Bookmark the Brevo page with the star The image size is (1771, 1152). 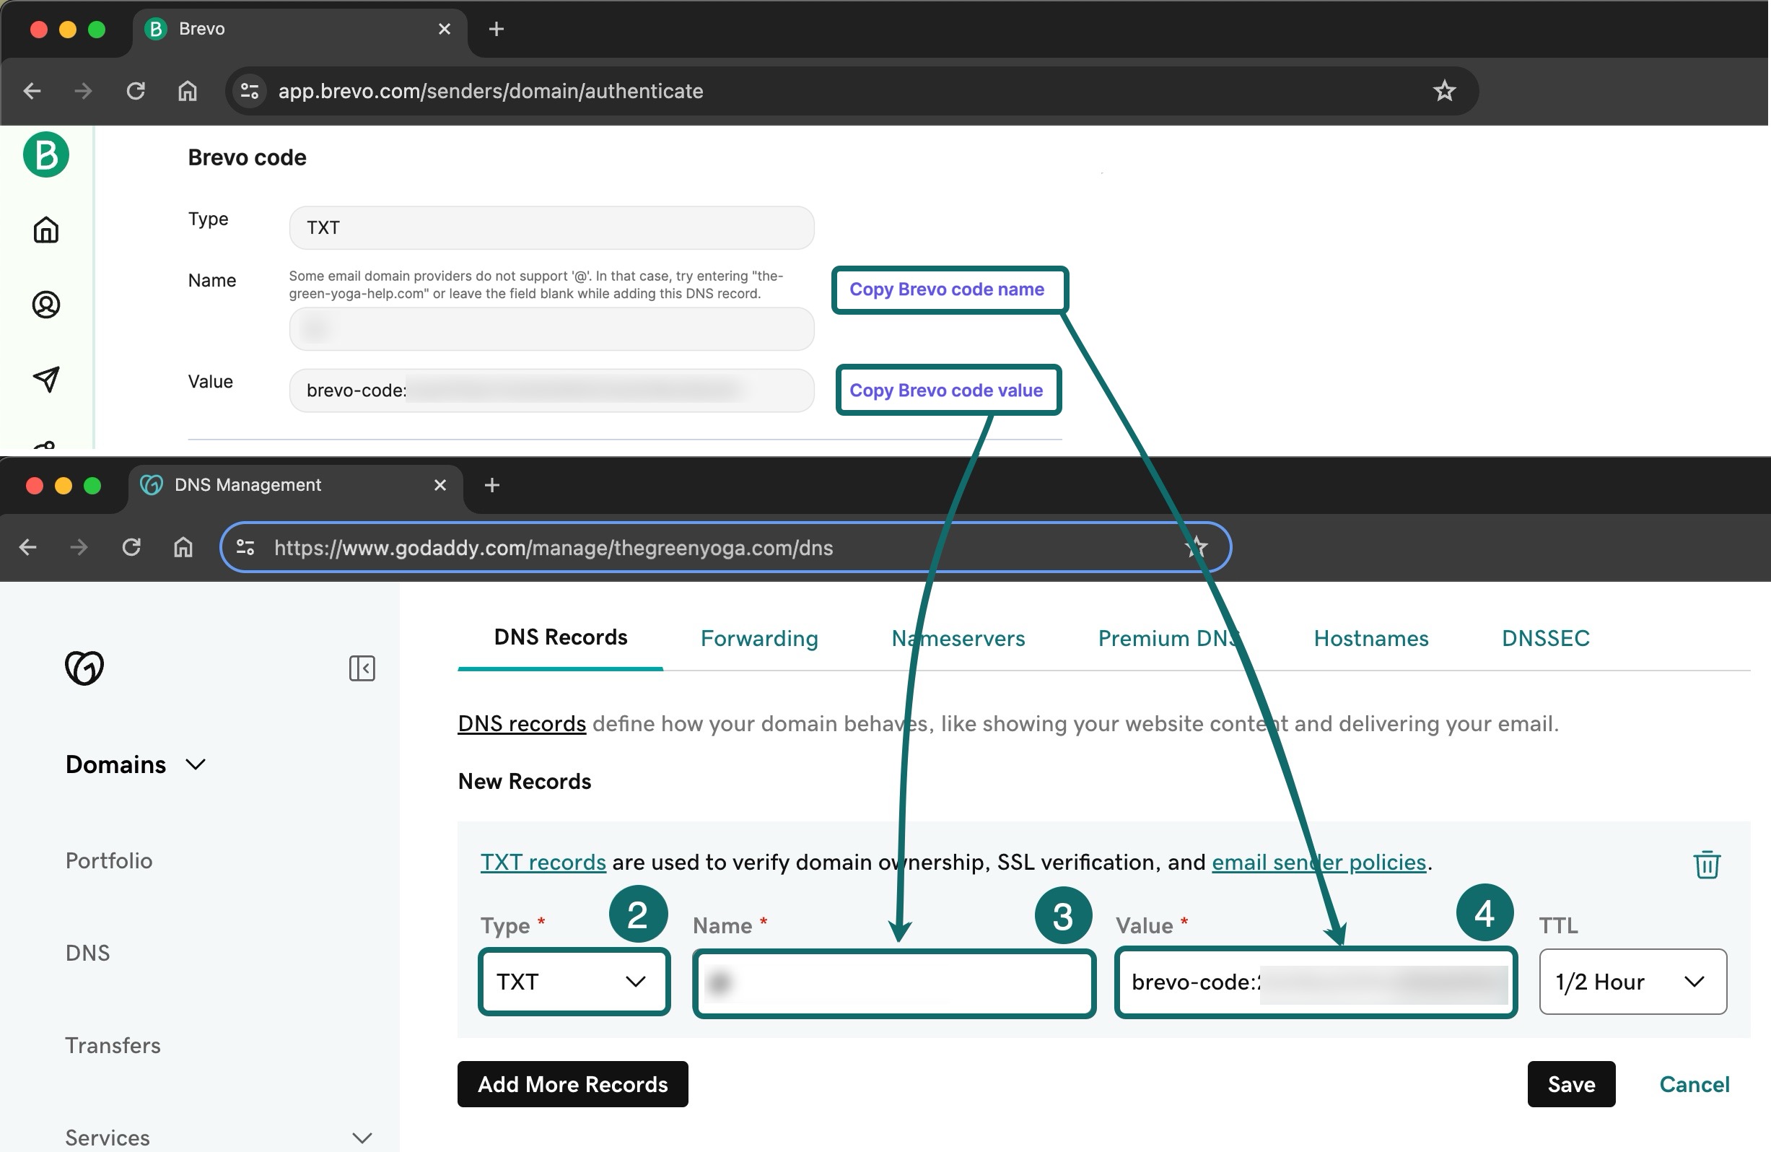click(1444, 91)
